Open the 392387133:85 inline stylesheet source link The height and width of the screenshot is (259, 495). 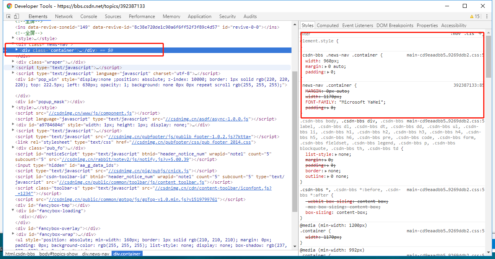coord(469,85)
